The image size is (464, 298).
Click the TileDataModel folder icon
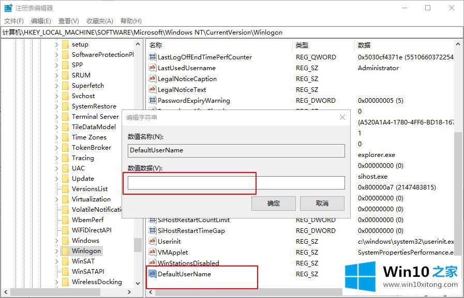click(x=65, y=127)
